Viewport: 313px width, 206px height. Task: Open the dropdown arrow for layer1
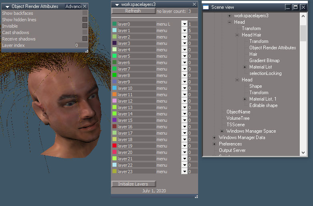coord(185,30)
